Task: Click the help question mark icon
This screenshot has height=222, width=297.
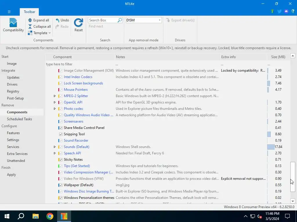Action: pyautogui.click(x=293, y=11)
